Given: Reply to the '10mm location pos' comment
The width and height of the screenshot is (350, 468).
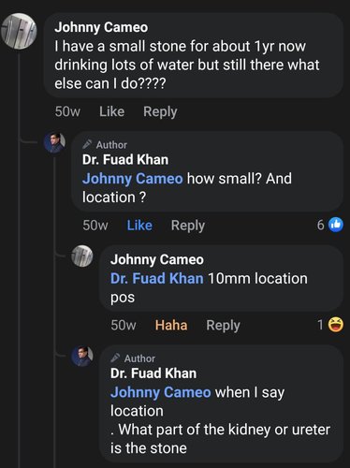Looking at the screenshot, I should point(223,325).
